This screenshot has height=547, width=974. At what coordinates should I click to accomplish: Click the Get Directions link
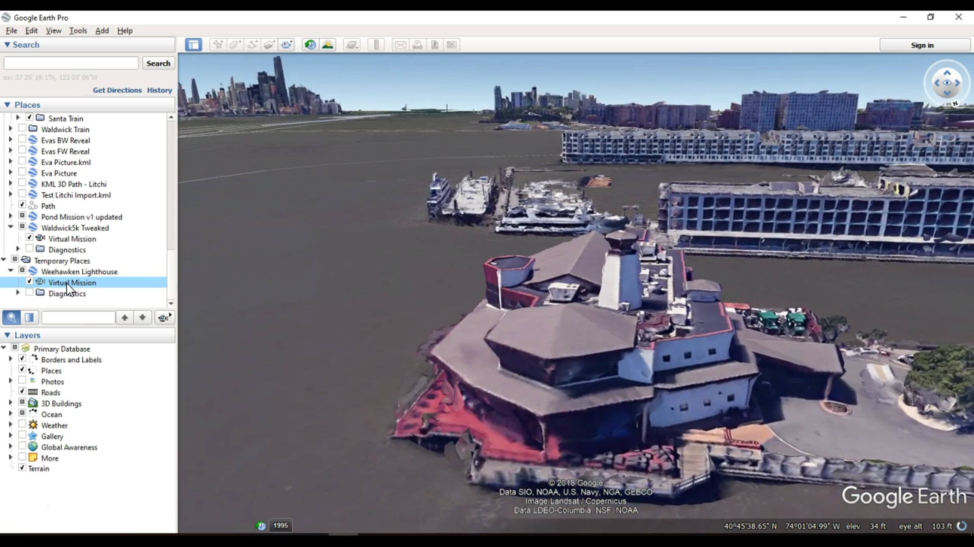[x=117, y=90]
